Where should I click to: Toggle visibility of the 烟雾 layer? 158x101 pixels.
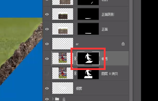click(47, 88)
